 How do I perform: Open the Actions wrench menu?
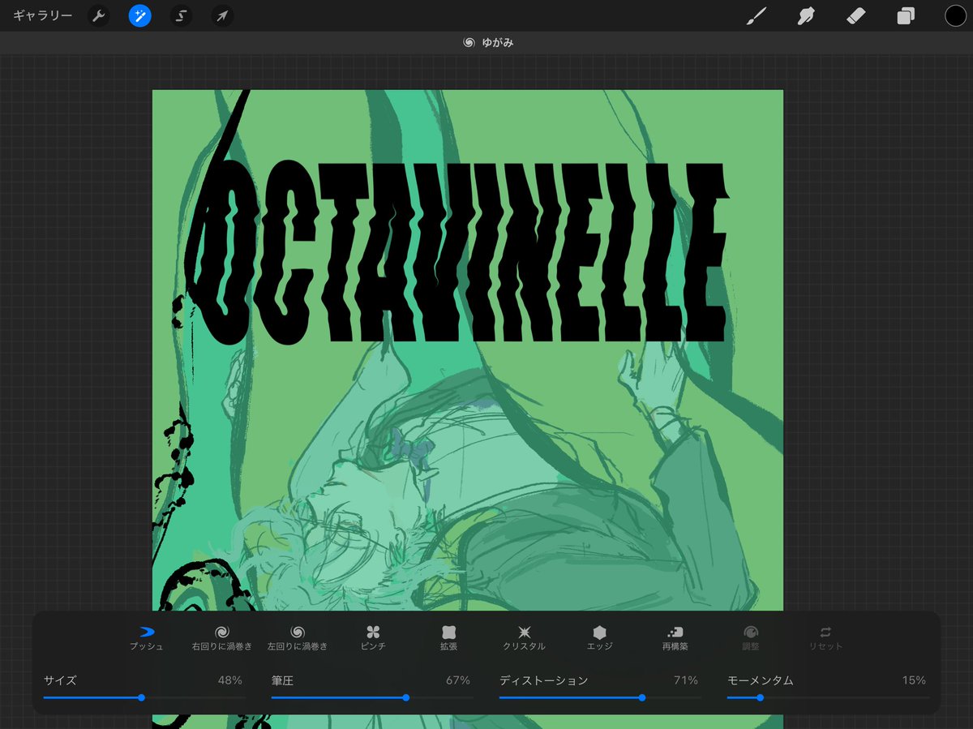[99, 16]
